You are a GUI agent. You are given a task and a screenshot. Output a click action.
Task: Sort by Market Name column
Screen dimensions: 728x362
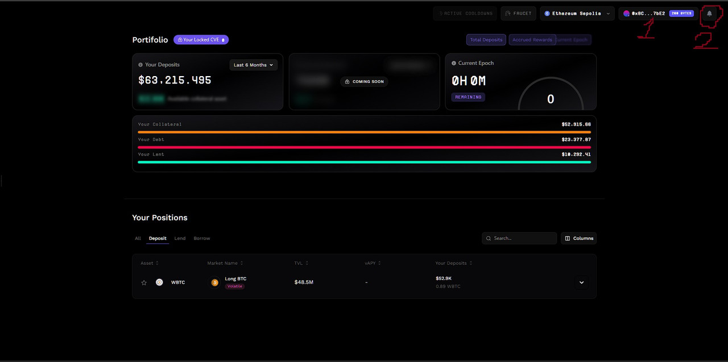point(225,263)
